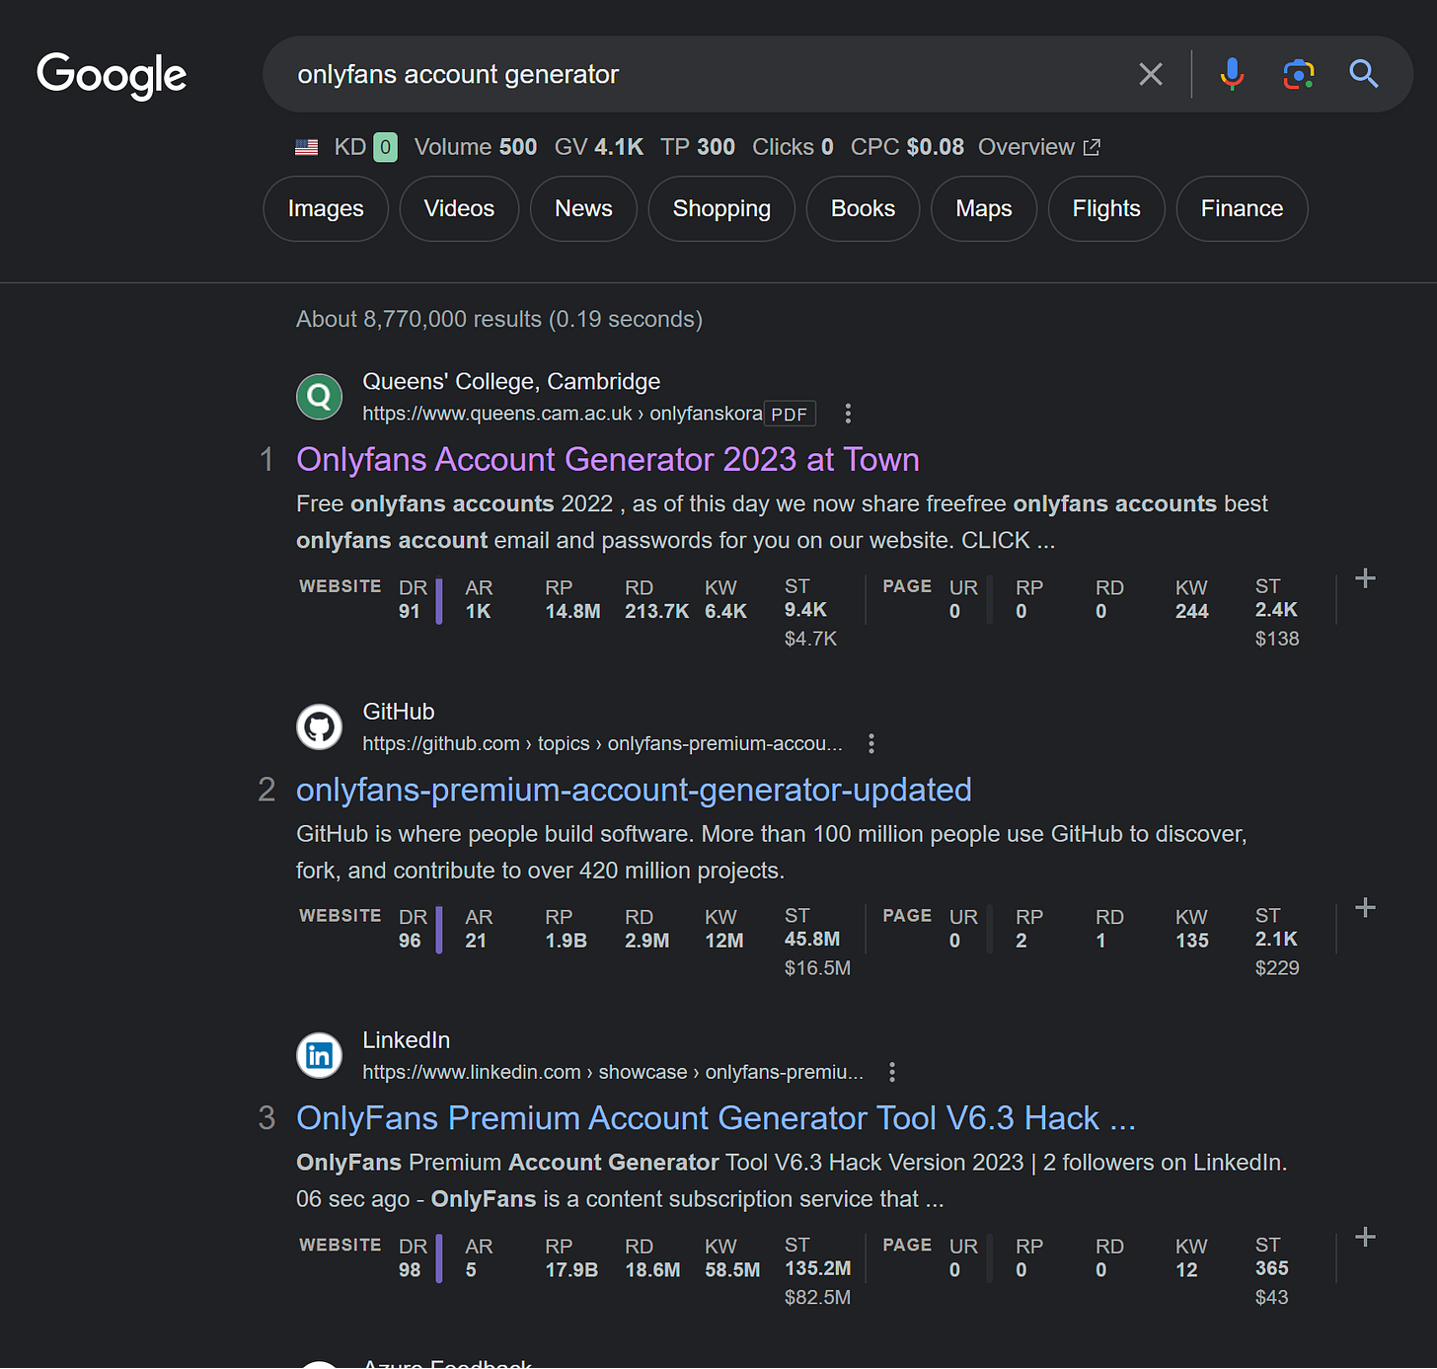Screen dimensions: 1437x1369
Task: Switch to Videos tab
Action: [459, 209]
